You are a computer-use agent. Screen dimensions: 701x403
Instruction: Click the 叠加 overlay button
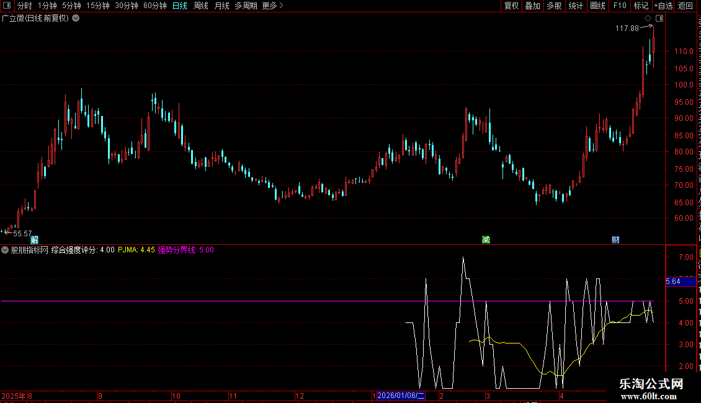click(532, 6)
